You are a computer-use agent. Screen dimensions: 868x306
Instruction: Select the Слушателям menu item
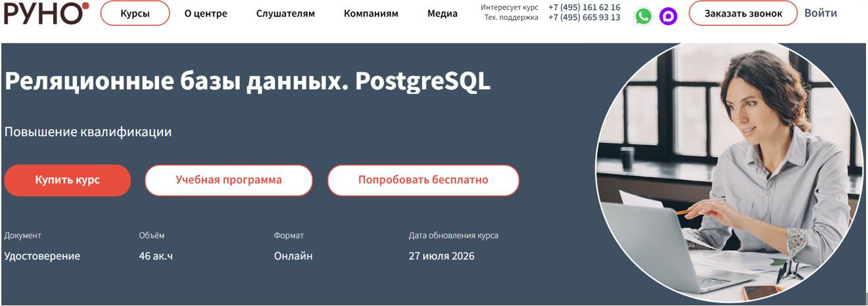285,13
